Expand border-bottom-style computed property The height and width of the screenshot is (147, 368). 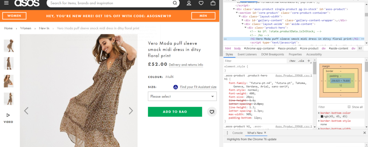[319, 121]
